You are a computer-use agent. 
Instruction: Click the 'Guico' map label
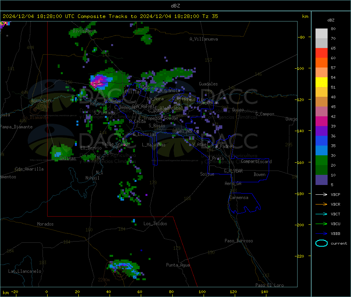point(238,110)
